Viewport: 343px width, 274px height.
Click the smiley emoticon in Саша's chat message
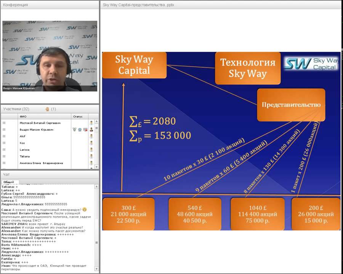(85, 209)
